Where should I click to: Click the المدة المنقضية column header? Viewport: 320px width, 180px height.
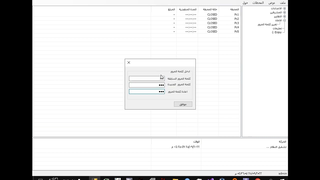click(187, 9)
